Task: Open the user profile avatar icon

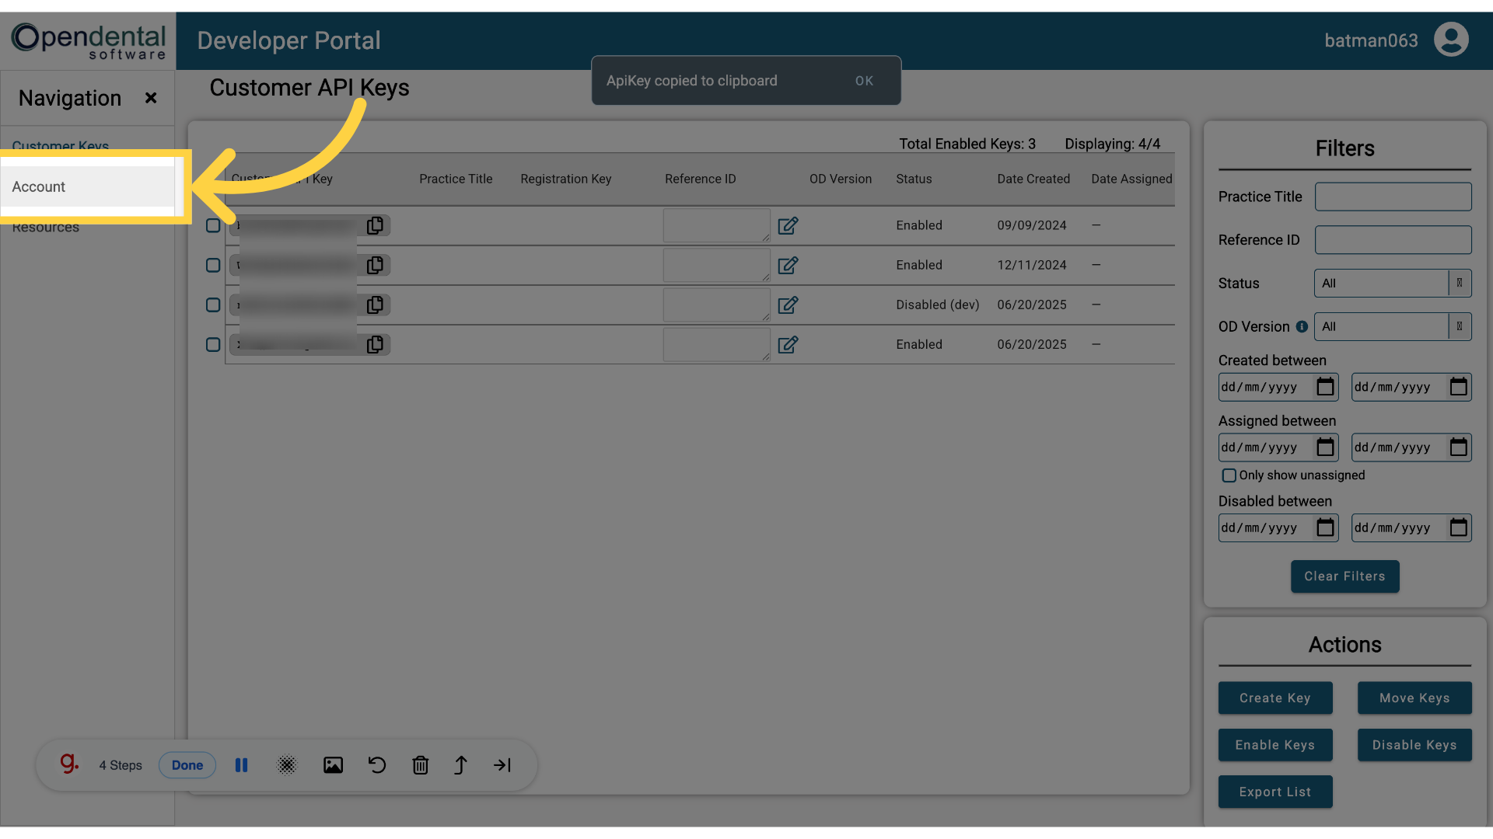Action: 1452,40
